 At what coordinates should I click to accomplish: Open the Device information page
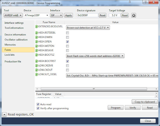pos(15,35)
